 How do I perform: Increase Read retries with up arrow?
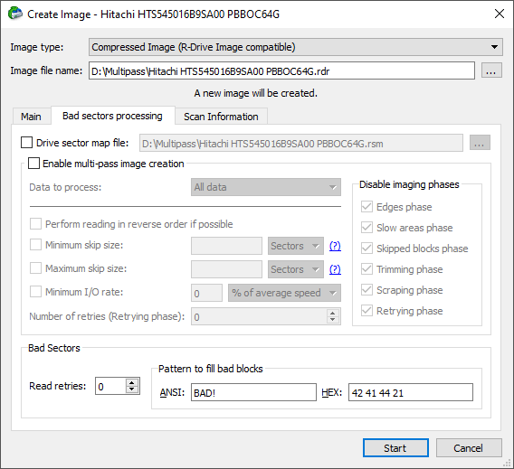[x=132, y=382]
